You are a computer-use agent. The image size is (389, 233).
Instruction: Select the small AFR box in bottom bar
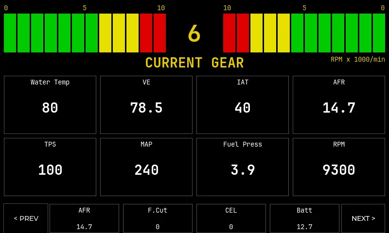[x=84, y=218]
